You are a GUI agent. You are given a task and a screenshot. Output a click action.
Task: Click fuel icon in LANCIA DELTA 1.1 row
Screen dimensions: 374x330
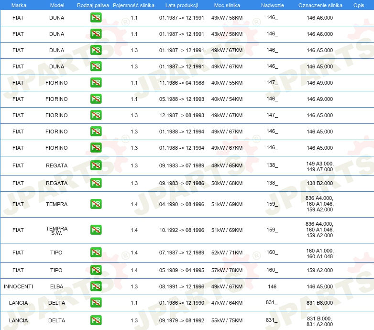(96, 302)
